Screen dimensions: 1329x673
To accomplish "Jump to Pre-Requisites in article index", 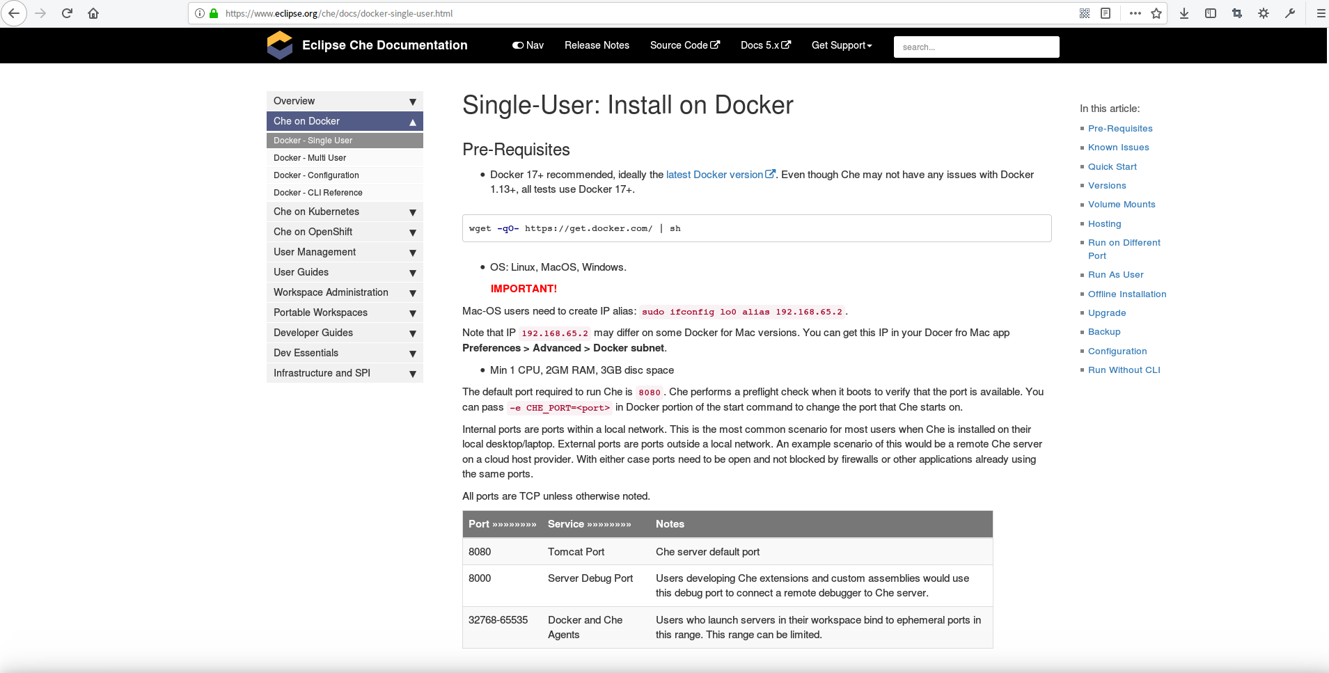I will pyautogui.click(x=1120, y=129).
